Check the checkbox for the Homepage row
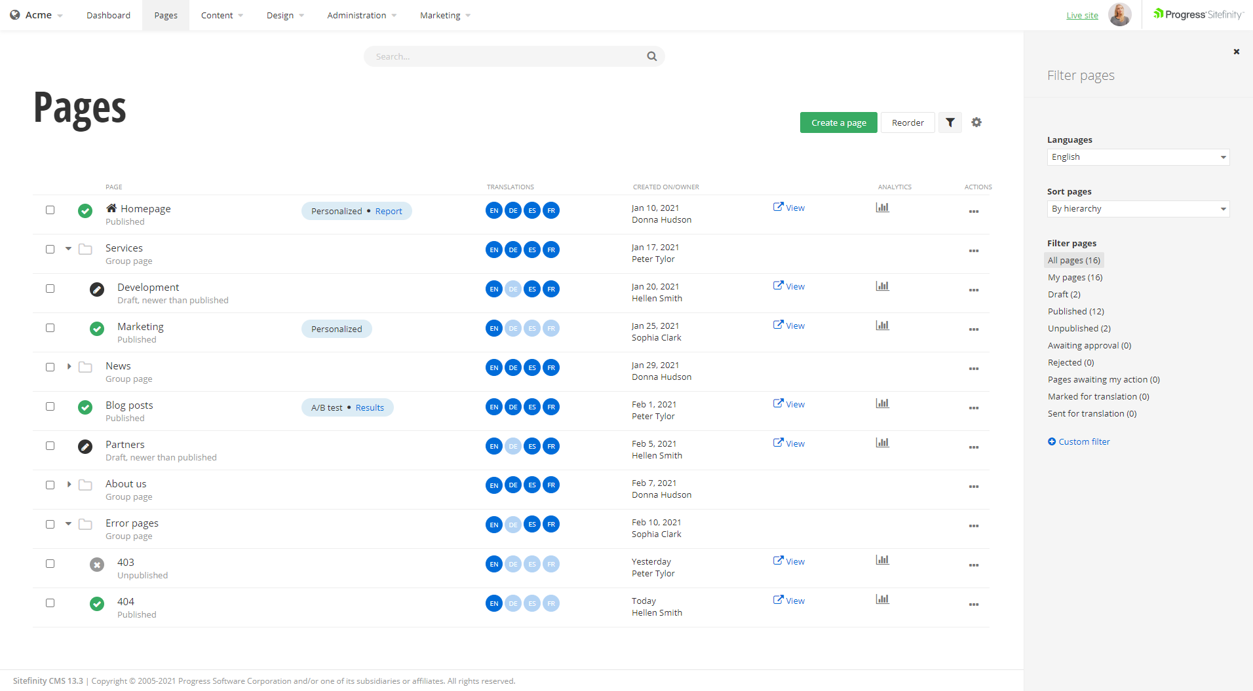The width and height of the screenshot is (1253, 691). click(x=50, y=210)
